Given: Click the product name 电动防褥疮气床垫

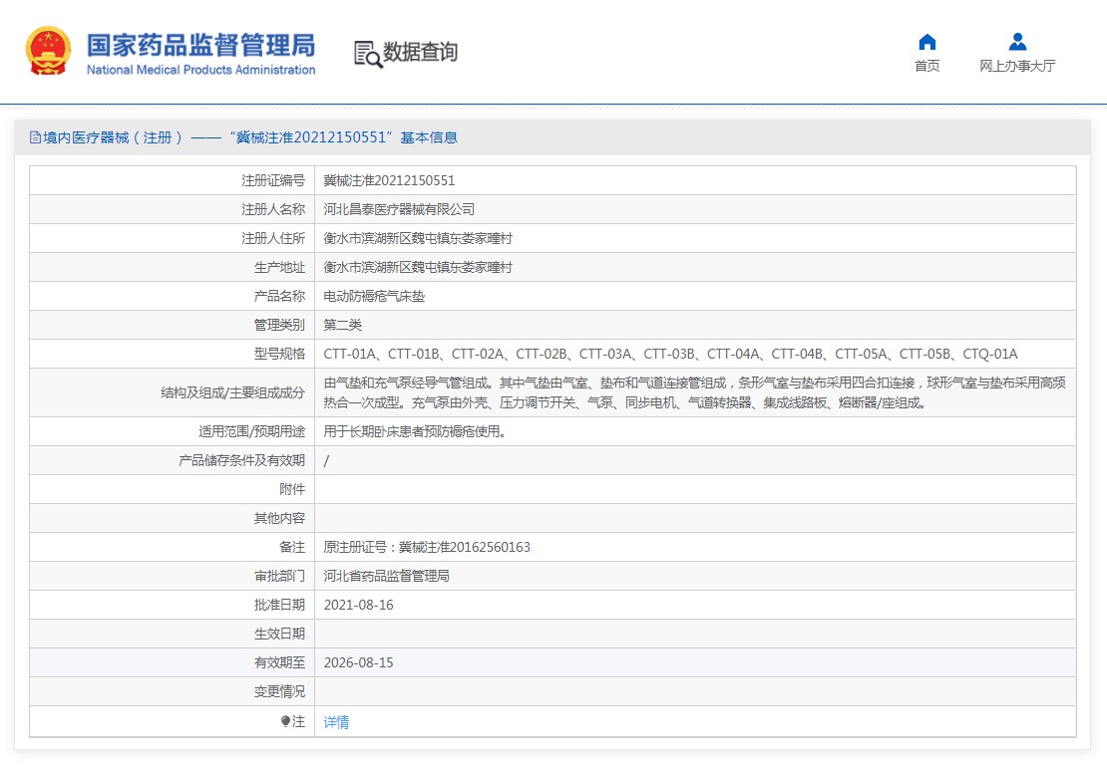Looking at the screenshot, I should [x=374, y=296].
